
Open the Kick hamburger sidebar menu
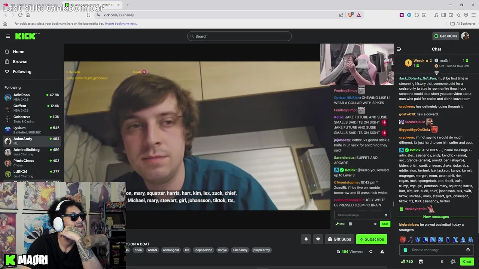(8, 36)
